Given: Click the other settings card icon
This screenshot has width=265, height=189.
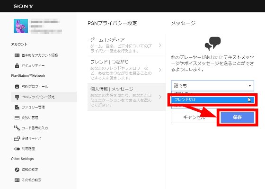Looking at the screenshot, I should point(17,180).
